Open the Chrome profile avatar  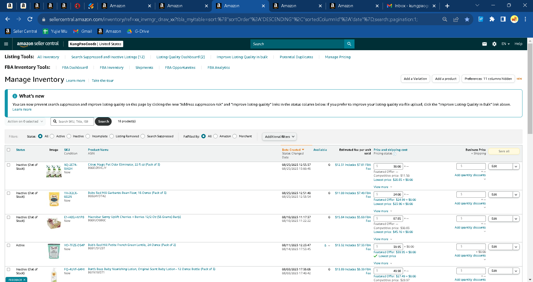point(514,19)
